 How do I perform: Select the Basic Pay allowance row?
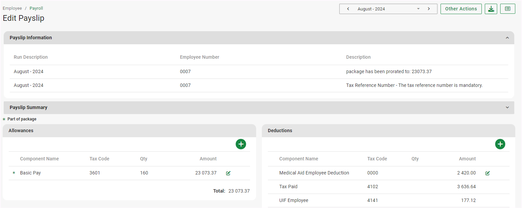click(31, 173)
